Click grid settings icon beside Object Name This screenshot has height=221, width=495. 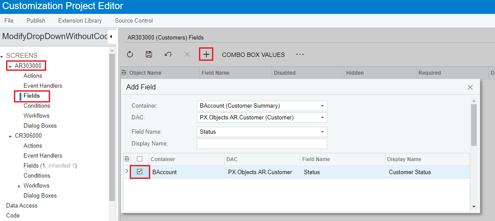coord(124,73)
